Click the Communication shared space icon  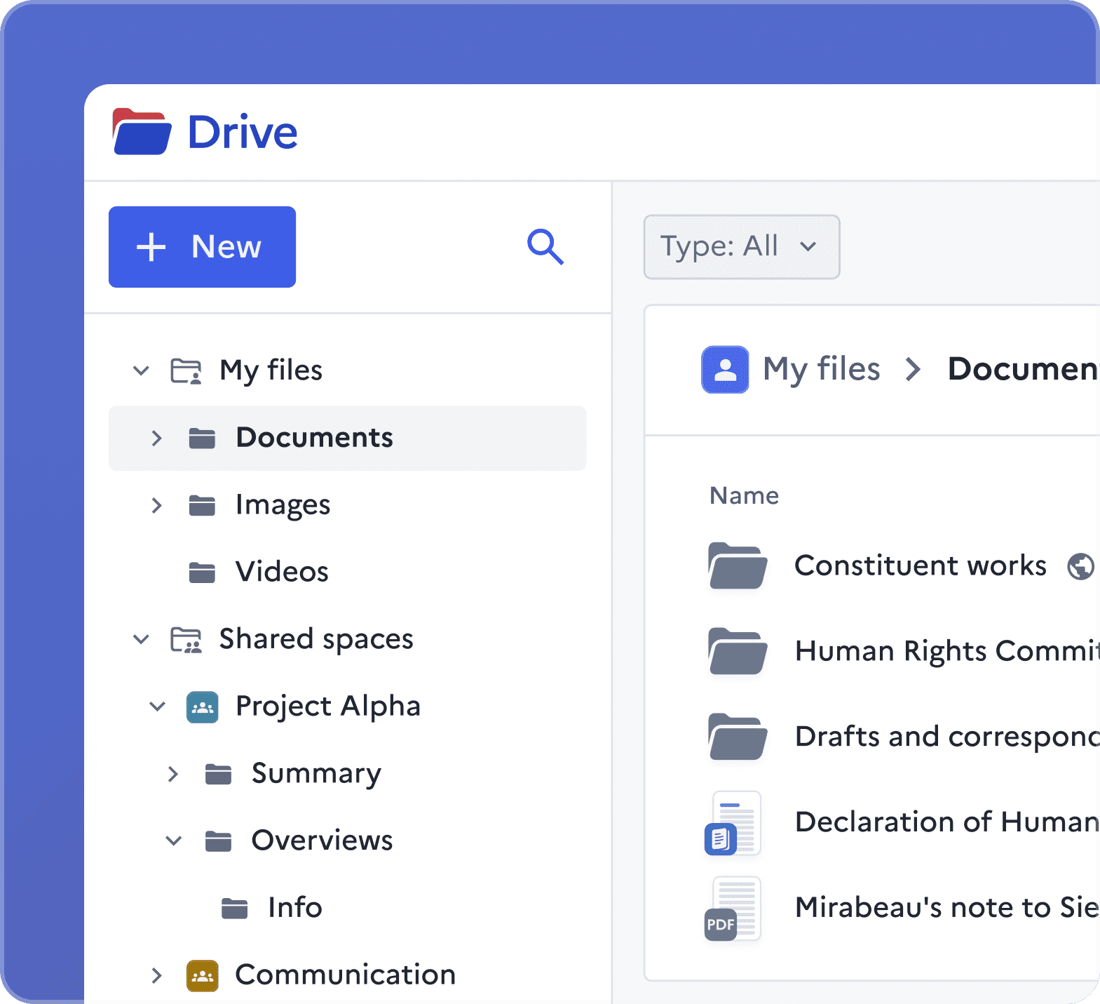click(x=203, y=975)
